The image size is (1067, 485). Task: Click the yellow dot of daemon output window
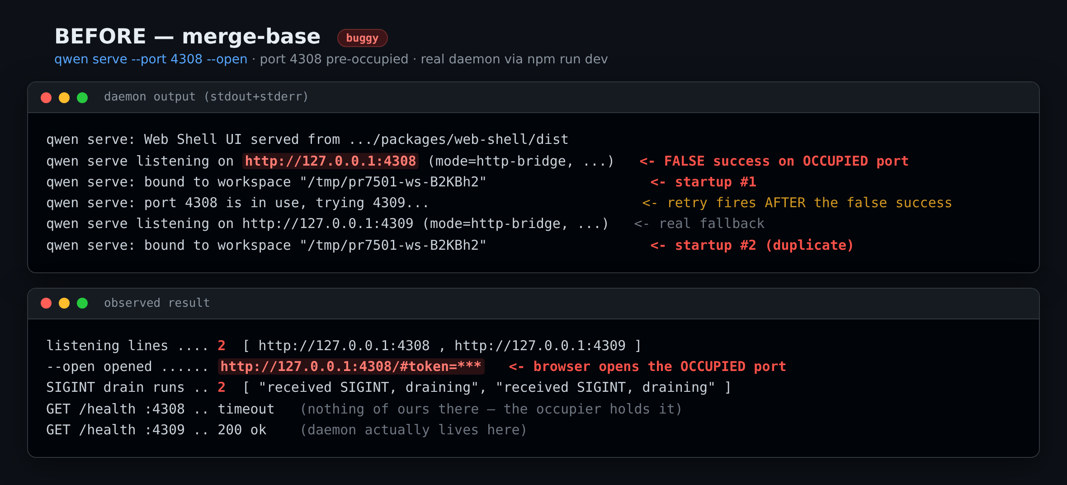coord(64,98)
